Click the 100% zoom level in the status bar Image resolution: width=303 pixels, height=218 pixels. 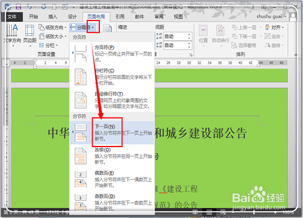[x=288, y=212]
